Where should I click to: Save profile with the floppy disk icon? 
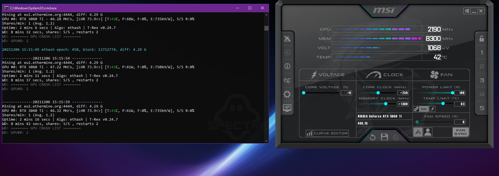384,137
